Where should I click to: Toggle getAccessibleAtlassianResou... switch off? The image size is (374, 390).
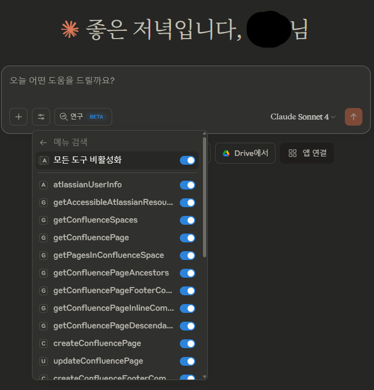[x=188, y=203]
